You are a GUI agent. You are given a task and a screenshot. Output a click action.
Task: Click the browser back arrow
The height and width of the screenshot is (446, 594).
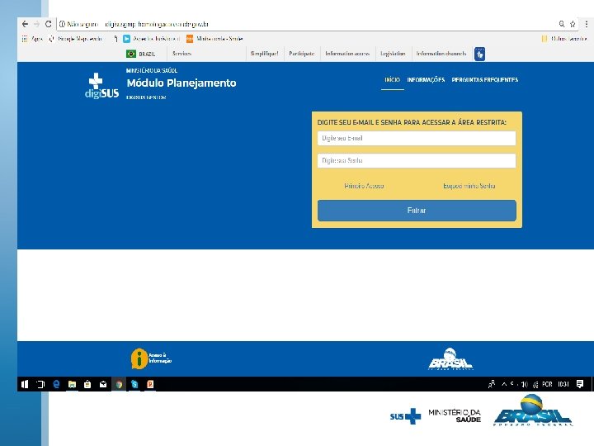25,24
